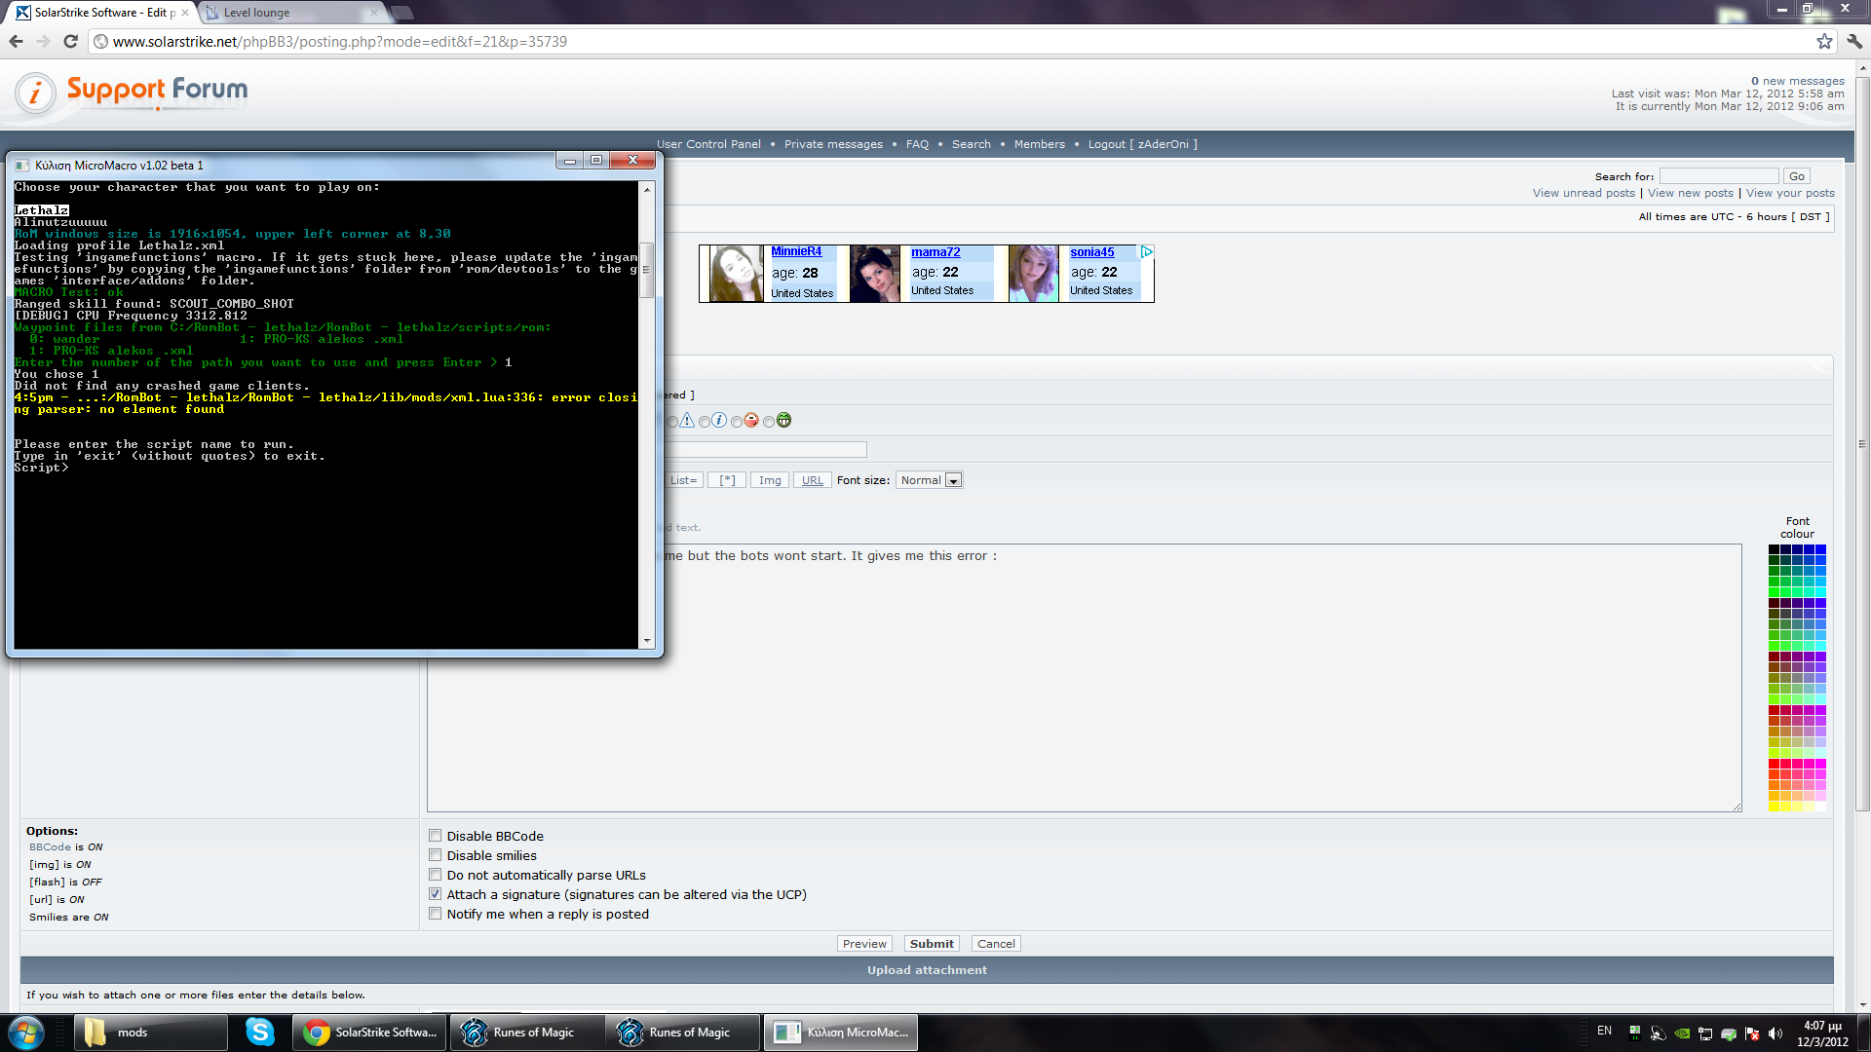Viewport: 1871px width, 1052px height.
Task: Check Notify me when reply is posted
Action: click(x=436, y=914)
